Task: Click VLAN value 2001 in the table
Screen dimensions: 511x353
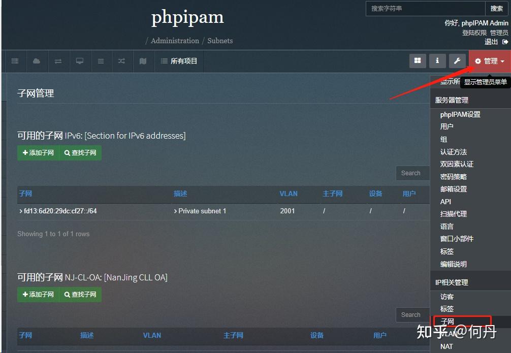Action: tap(287, 211)
